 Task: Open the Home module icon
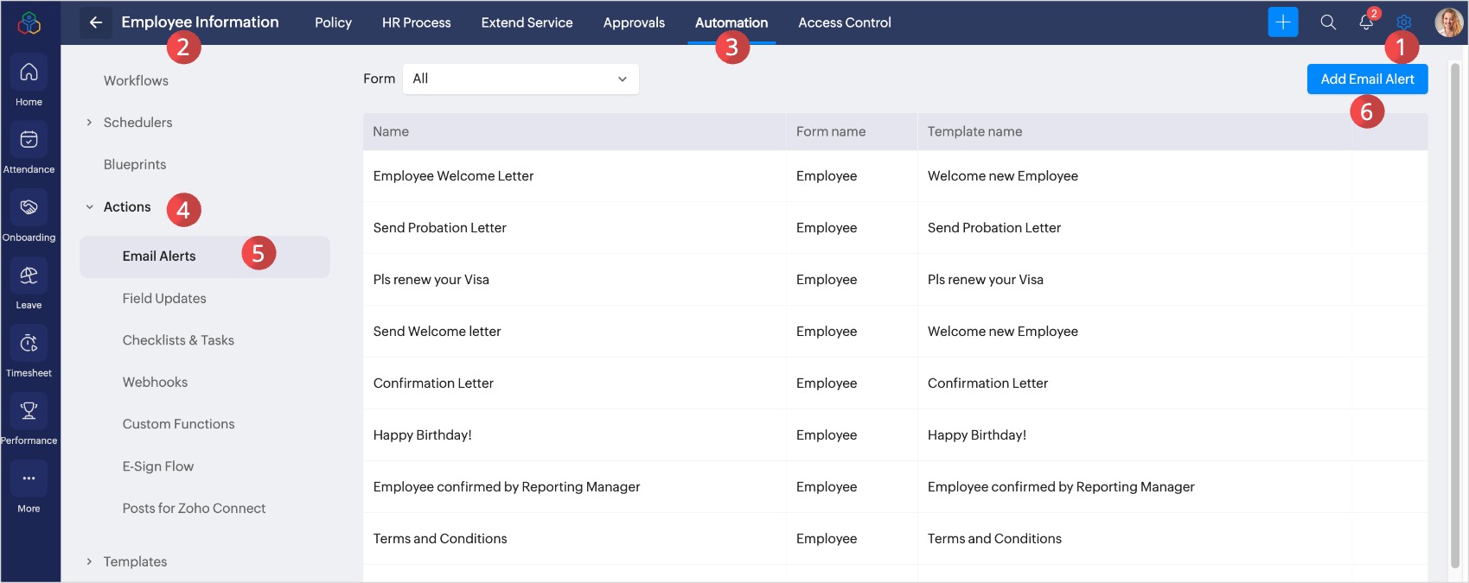29,73
